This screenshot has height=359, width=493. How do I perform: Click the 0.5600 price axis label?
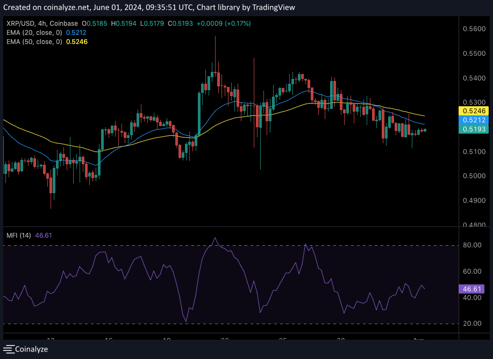point(472,29)
